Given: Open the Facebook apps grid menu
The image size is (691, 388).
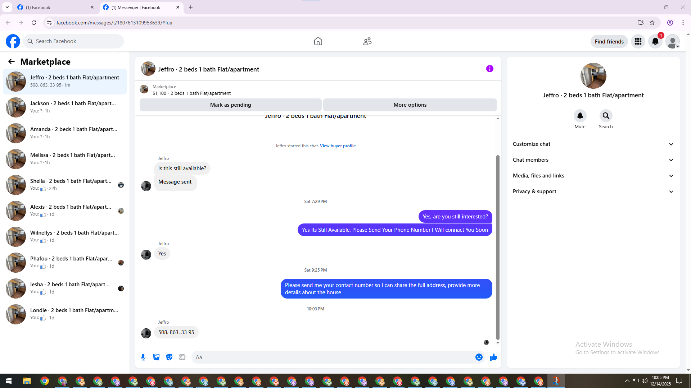Looking at the screenshot, I should [638, 41].
